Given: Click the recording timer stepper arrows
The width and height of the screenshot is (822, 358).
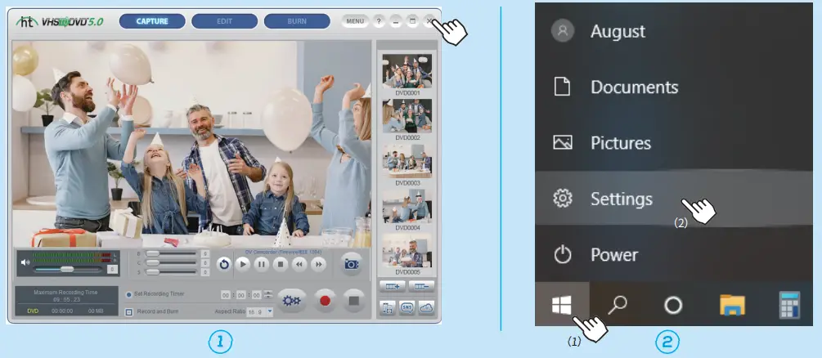Looking at the screenshot, I should tap(268, 295).
